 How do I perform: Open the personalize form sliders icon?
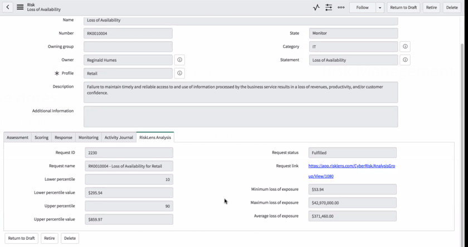tap(329, 7)
